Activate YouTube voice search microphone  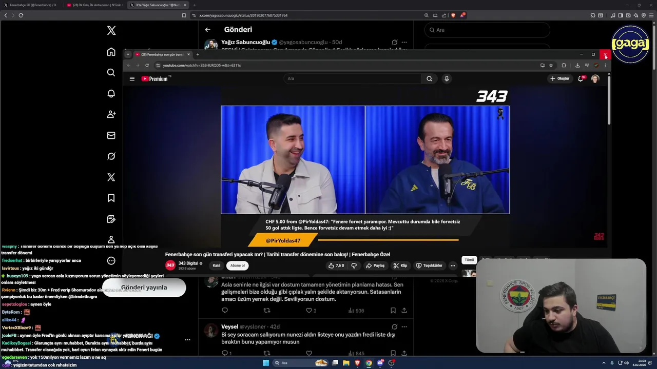[447, 78]
